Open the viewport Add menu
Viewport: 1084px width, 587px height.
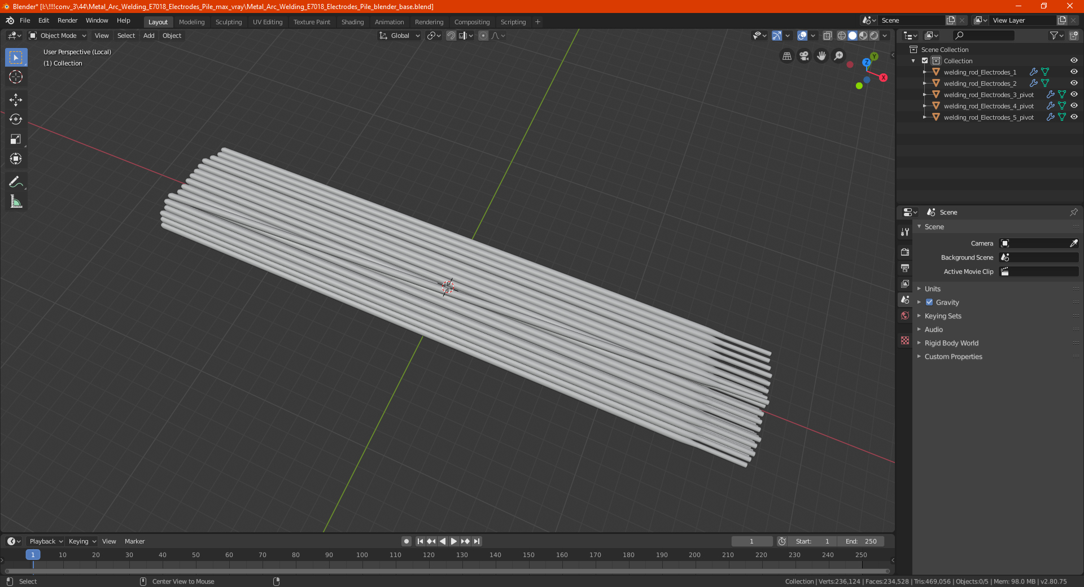[148, 36]
